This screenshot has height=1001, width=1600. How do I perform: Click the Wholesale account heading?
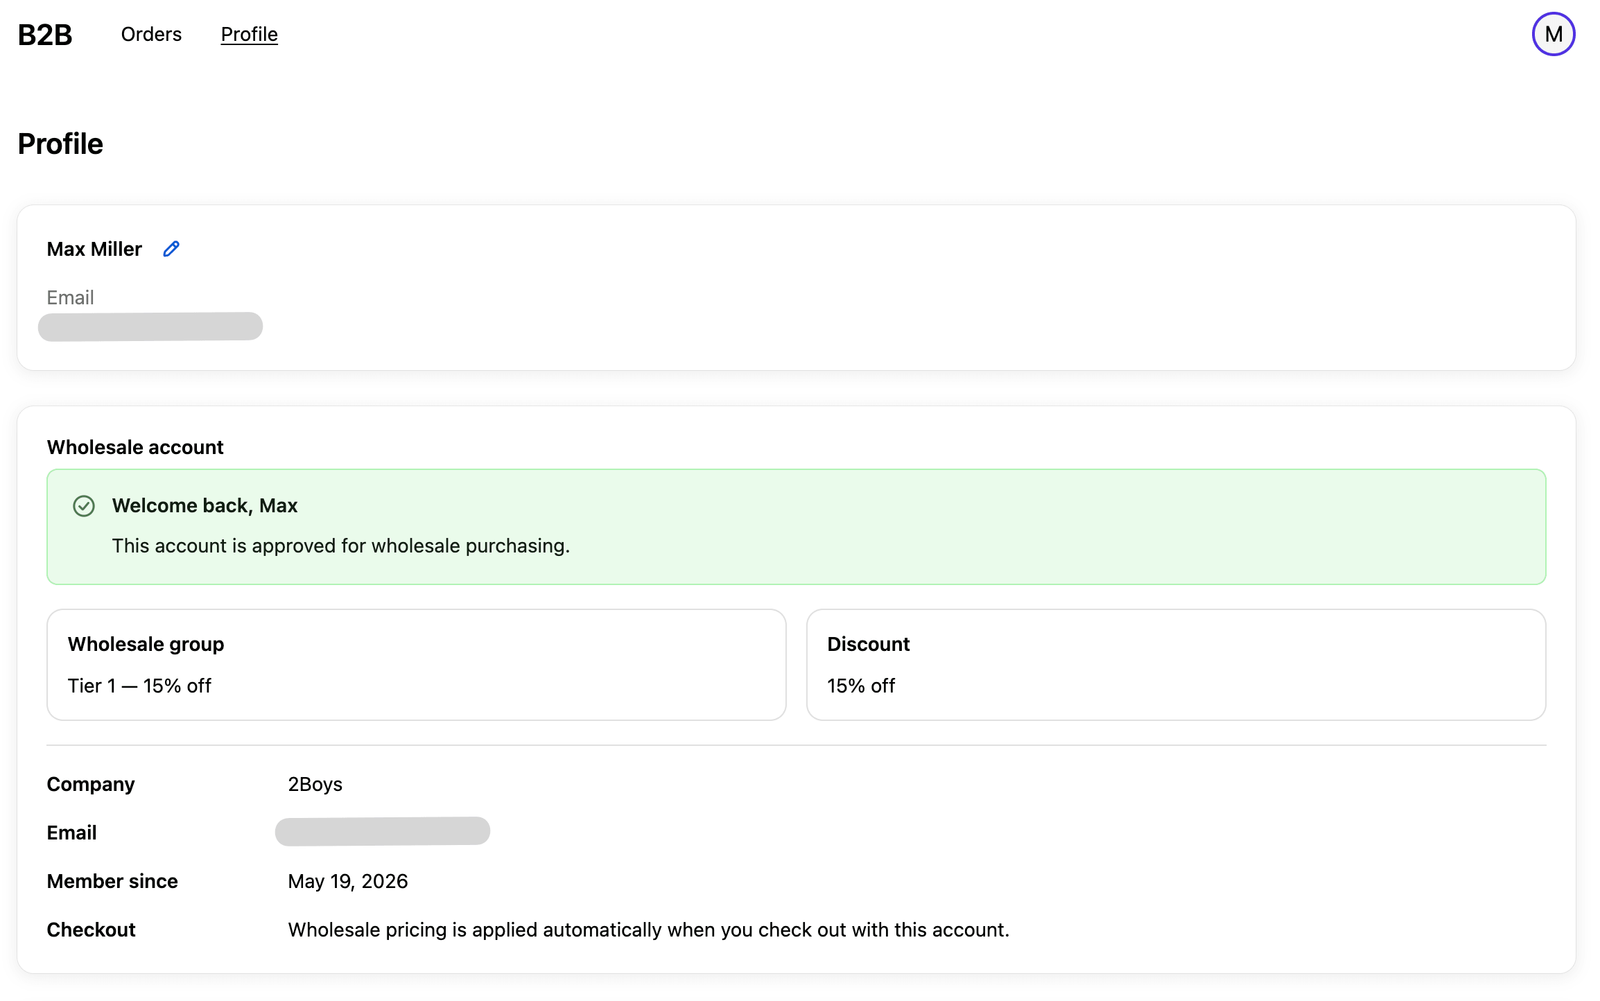135,447
